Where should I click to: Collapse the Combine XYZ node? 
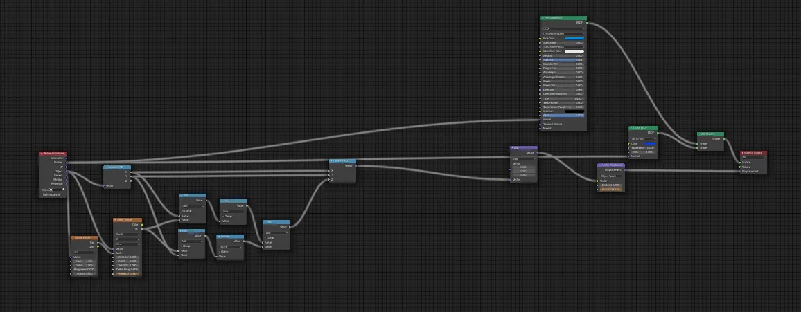[332, 161]
